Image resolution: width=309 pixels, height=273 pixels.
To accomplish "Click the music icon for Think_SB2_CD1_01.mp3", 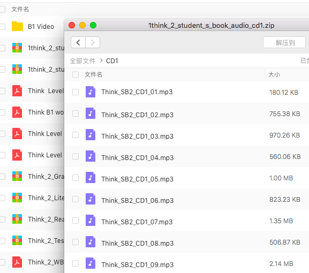I will pyautogui.click(x=91, y=92).
